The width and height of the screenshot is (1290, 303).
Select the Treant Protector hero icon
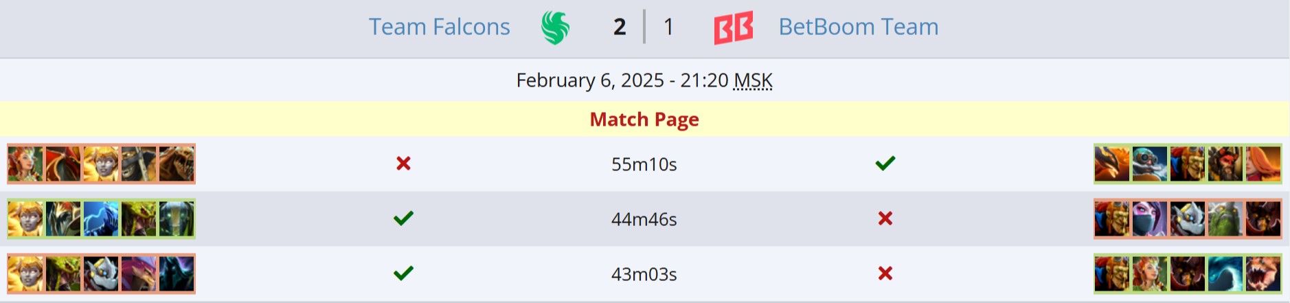(x=1225, y=218)
